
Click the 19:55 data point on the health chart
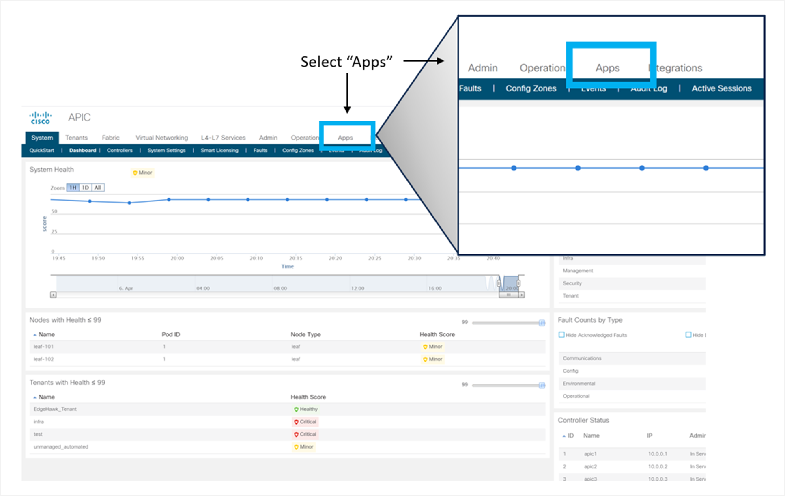pos(129,203)
